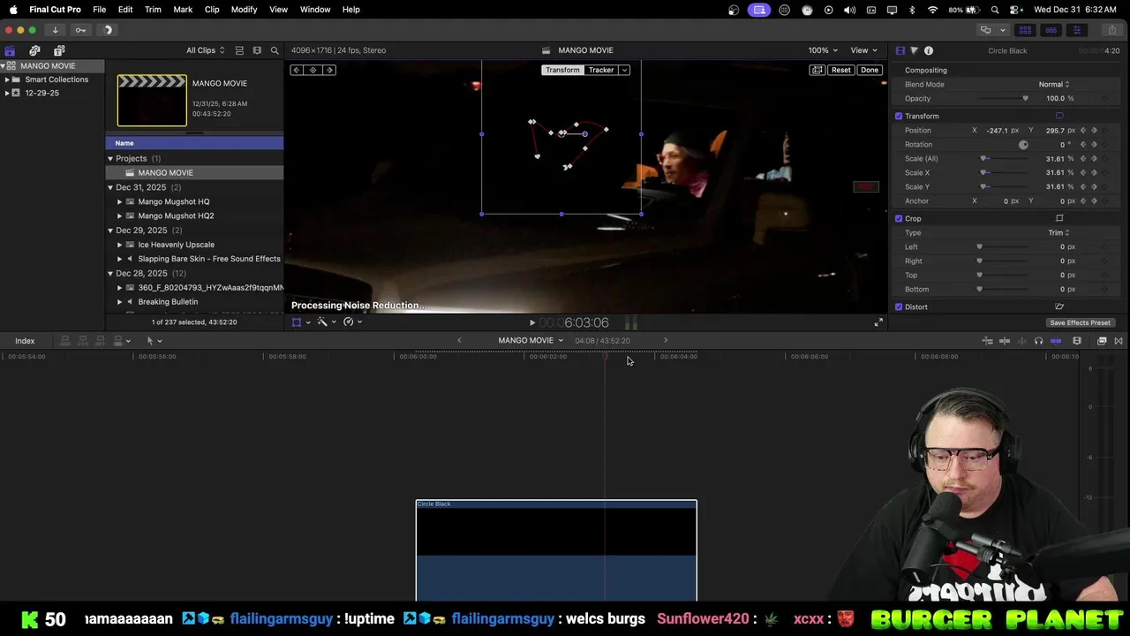Click the Import Media arrow icon
This screenshot has height=636, width=1130.
tap(55, 30)
